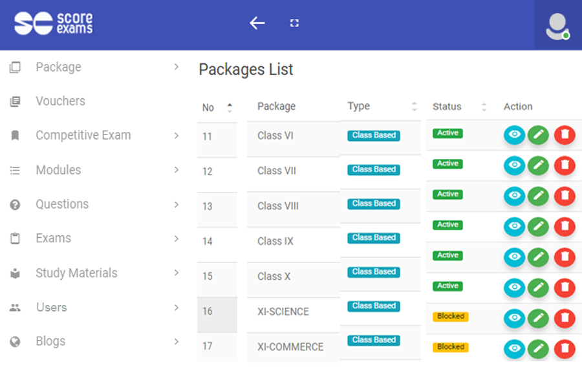Open the Blogs menu item
Image resolution: width=582 pixels, height=391 pixels.
[50, 341]
